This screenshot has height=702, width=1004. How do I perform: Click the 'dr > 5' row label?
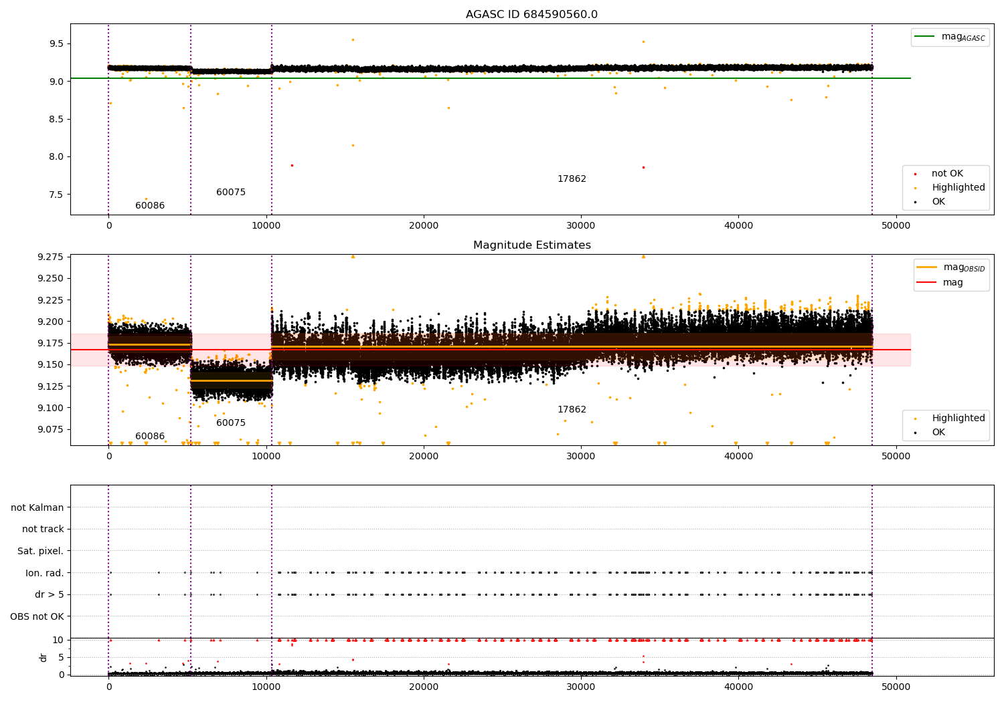[50, 595]
